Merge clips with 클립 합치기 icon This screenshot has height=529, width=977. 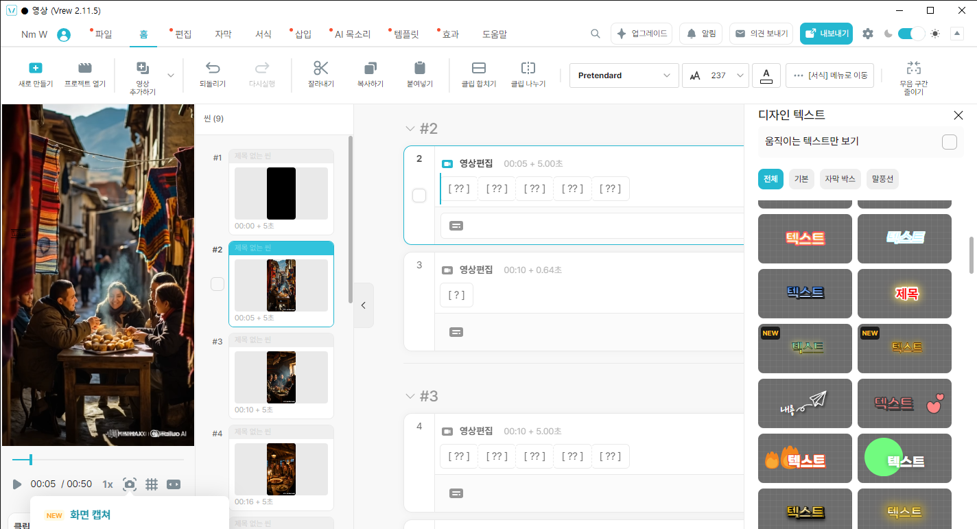pos(479,68)
